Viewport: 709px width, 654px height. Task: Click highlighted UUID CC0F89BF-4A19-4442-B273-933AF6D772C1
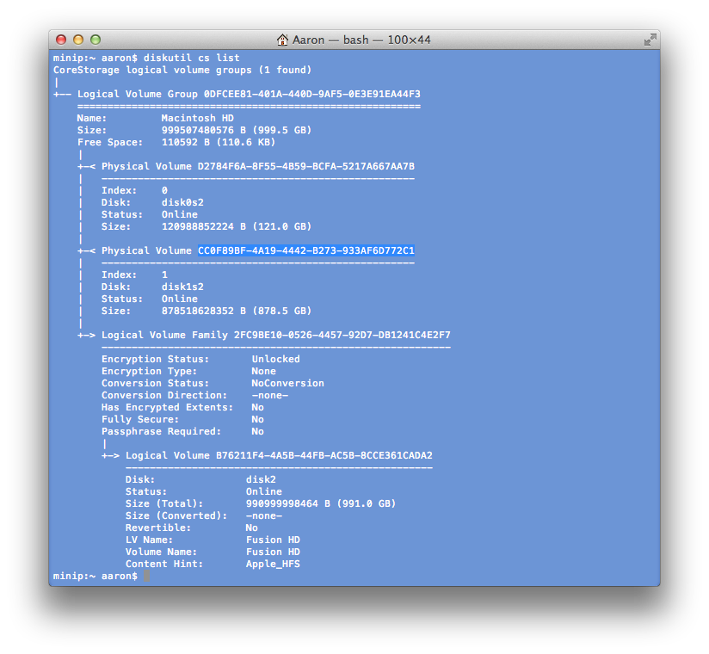pyautogui.click(x=306, y=250)
